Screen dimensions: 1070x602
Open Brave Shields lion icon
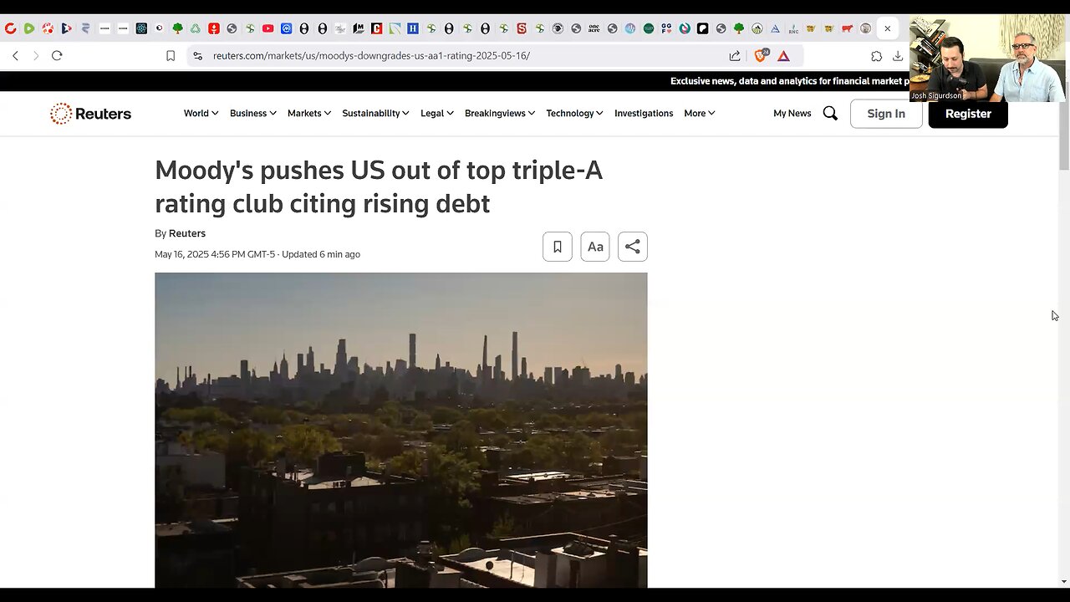tap(761, 56)
